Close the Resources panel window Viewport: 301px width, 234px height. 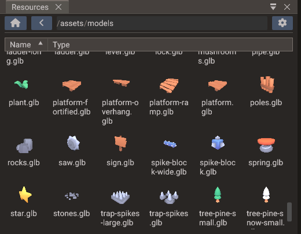click(x=287, y=7)
